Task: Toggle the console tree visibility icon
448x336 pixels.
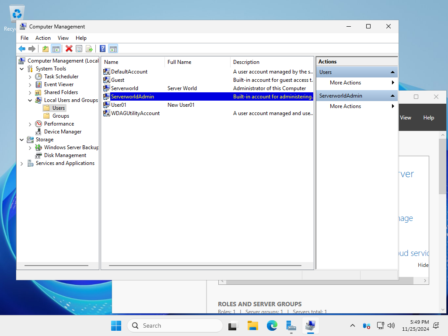Action: point(56,49)
